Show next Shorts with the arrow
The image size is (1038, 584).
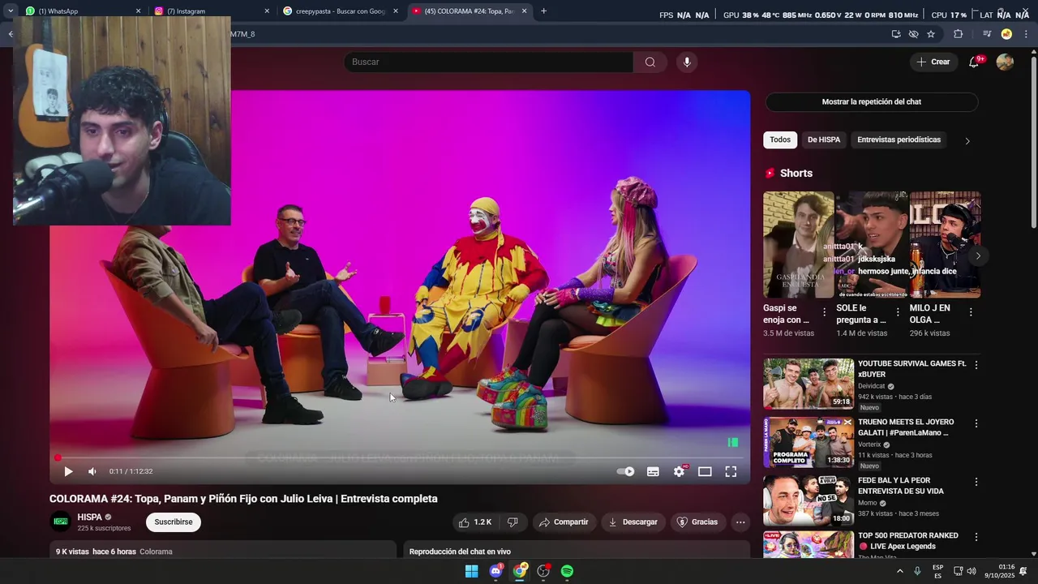978,255
